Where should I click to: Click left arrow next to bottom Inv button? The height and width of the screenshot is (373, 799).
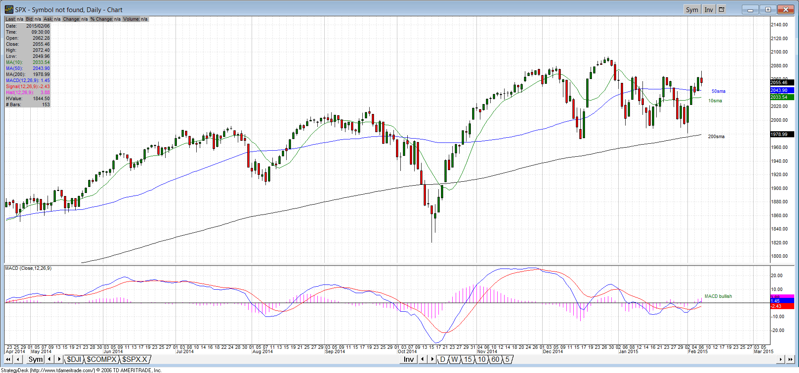(422, 360)
